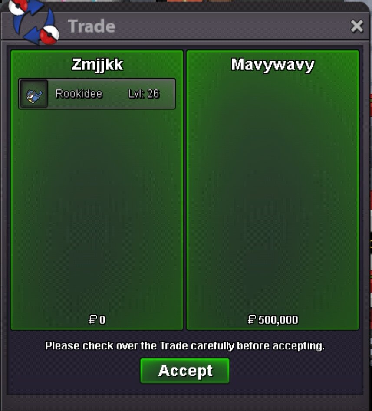
Task: Close the Trade window with the X
Action: coord(357,26)
